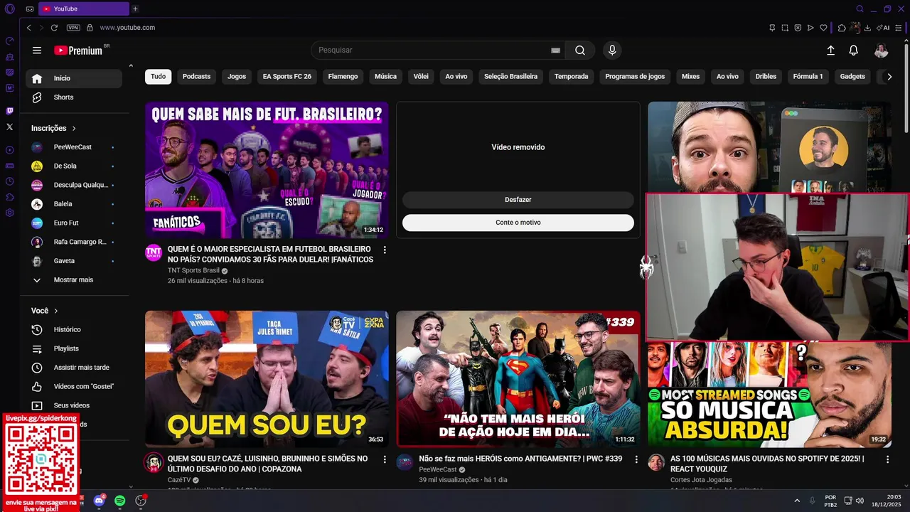Screen dimensions: 910x512
Task: Open the PeeWeeCast subscription
Action: (74, 147)
